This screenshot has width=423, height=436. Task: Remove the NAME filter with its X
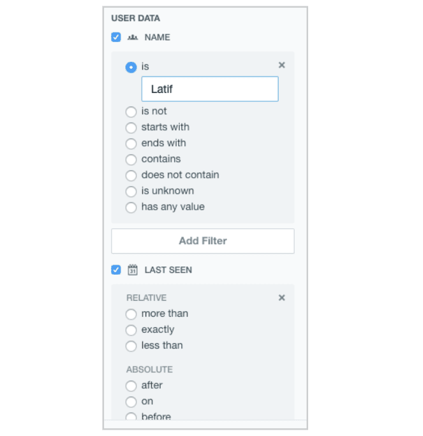coord(282,65)
